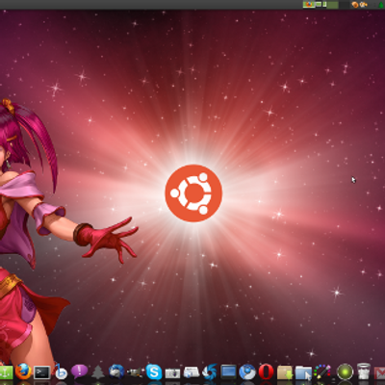This screenshot has height=385, width=385.
Task: Open the Gmail envelope icon in dock
Action: [380, 373]
